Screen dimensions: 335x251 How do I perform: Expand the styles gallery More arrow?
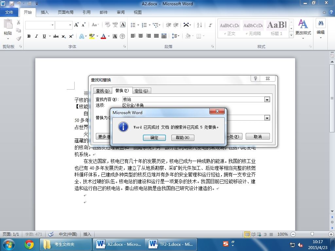point(291,35)
